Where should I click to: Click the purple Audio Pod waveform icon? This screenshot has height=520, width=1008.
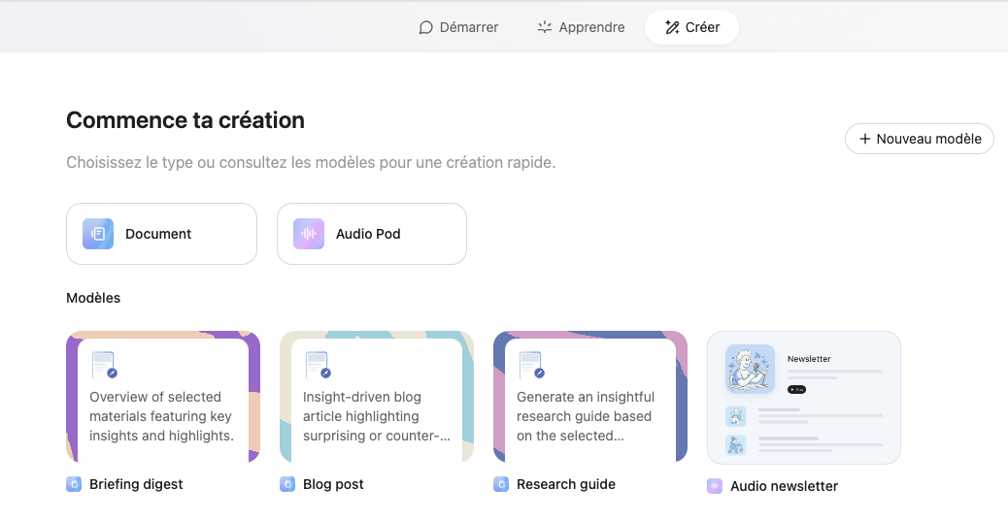pyautogui.click(x=309, y=234)
